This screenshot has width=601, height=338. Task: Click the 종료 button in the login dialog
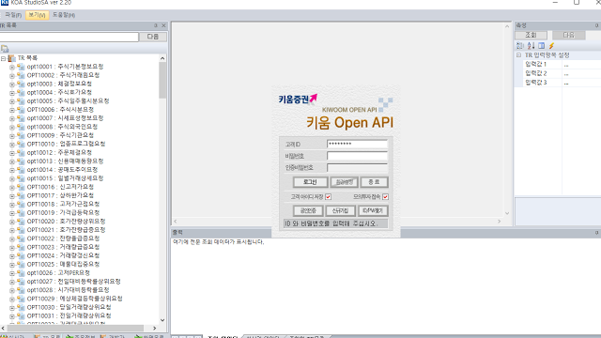(374, 182)
